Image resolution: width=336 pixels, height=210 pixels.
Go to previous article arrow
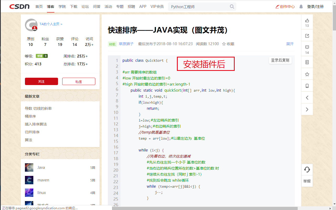[x=307, y=98]
